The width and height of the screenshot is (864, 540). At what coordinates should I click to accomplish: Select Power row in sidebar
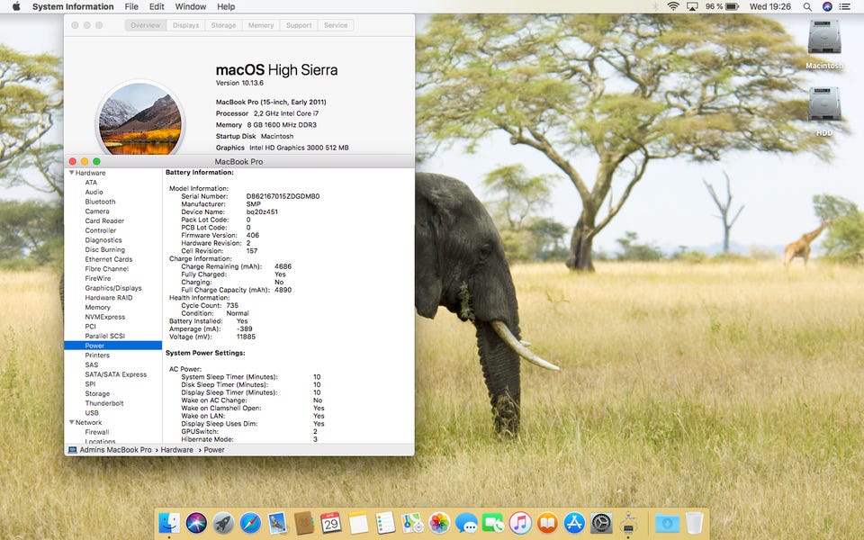(113, 346)
